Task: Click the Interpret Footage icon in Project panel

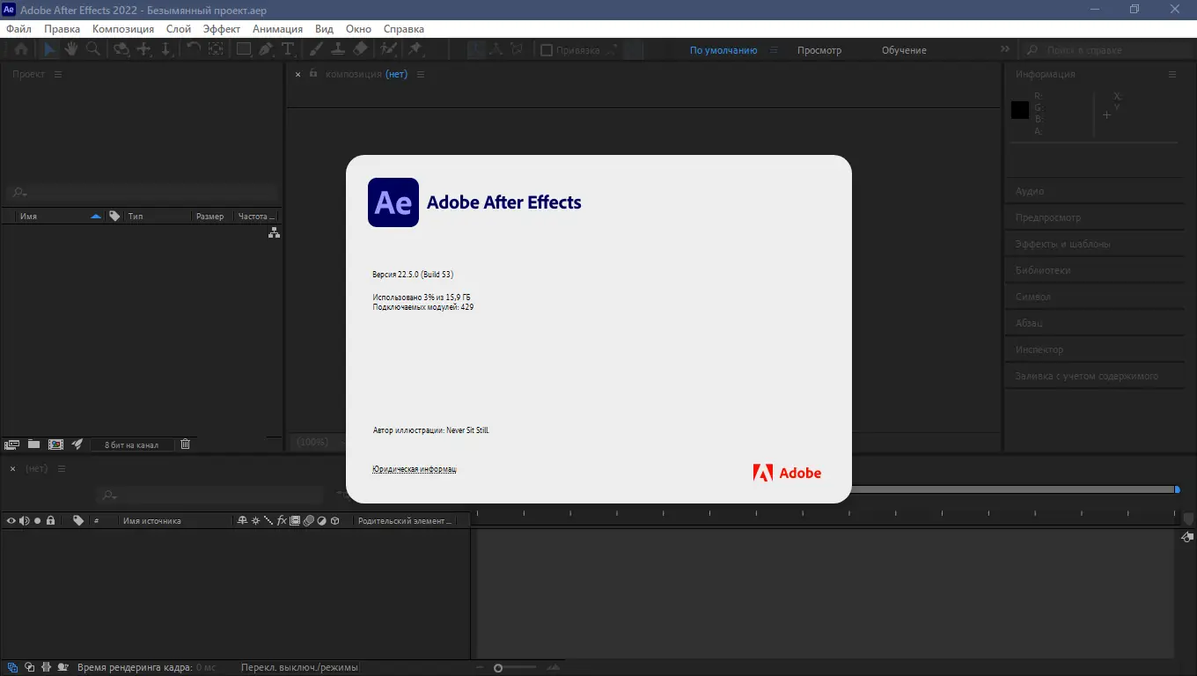Action: coord(12,445)
